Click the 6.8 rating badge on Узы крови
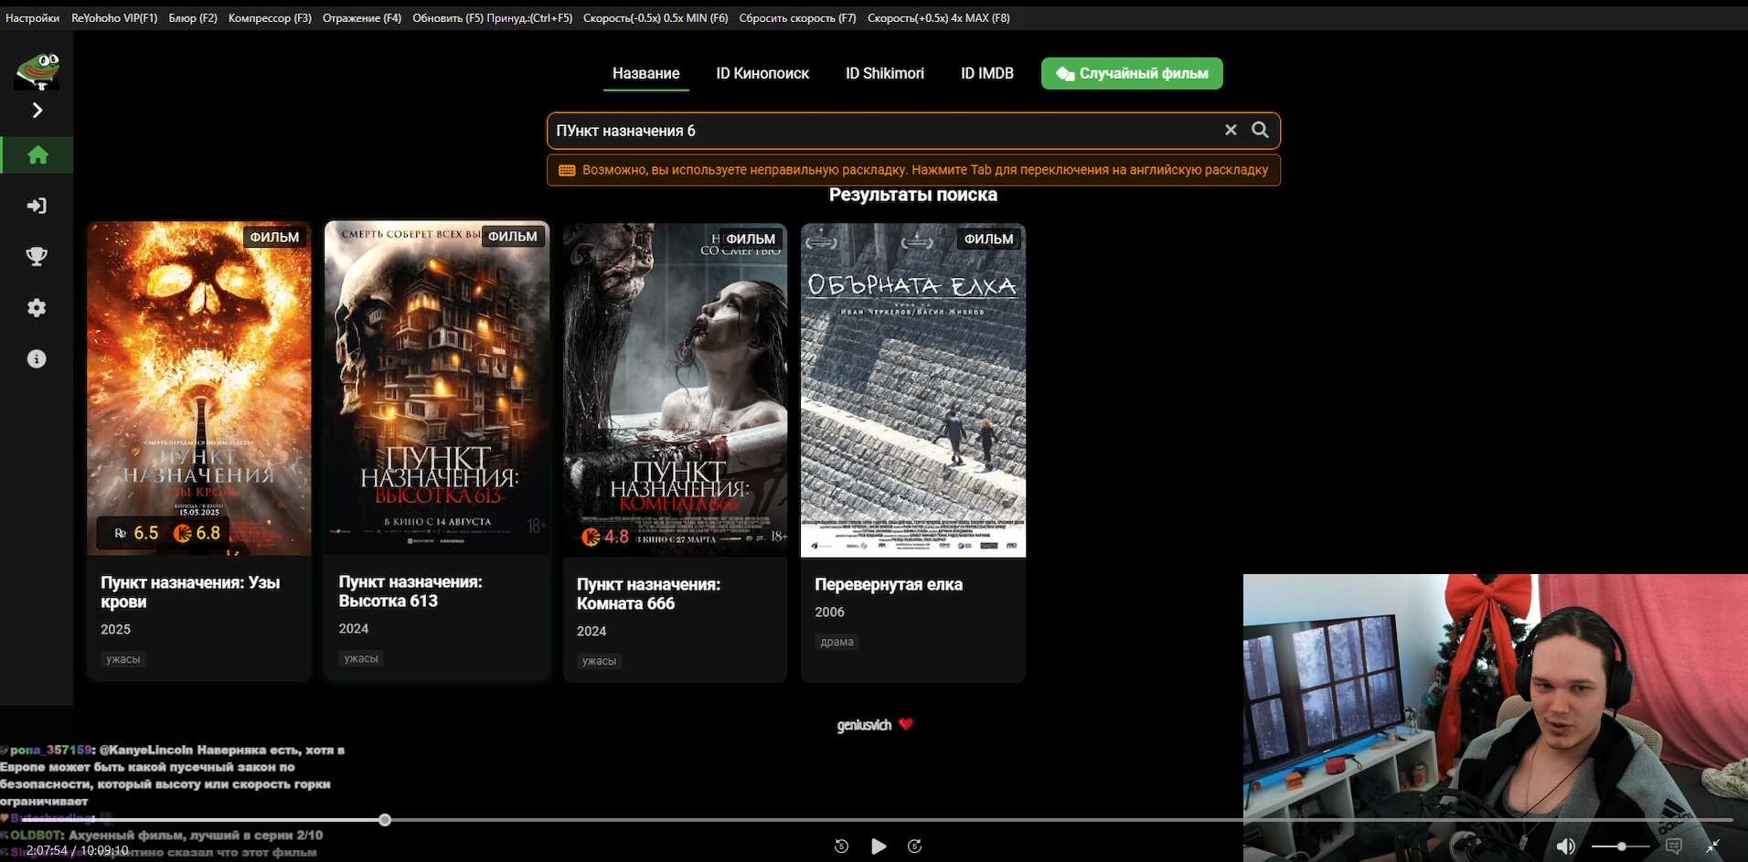 (197, 533)
